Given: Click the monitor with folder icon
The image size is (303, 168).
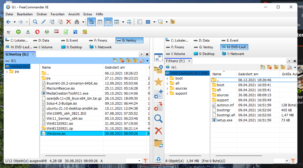Looking at the screenshot, I should pyautogui.click(x=160, y=22).
